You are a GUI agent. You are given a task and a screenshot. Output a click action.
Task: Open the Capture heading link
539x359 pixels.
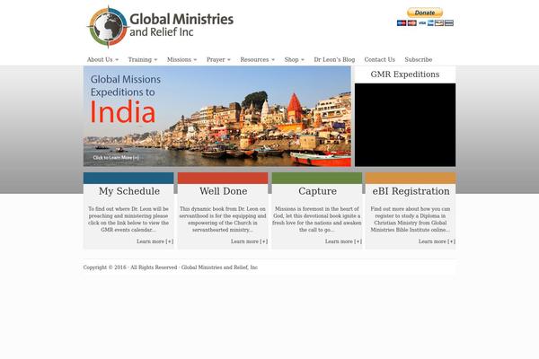click(x=317, y=191)
